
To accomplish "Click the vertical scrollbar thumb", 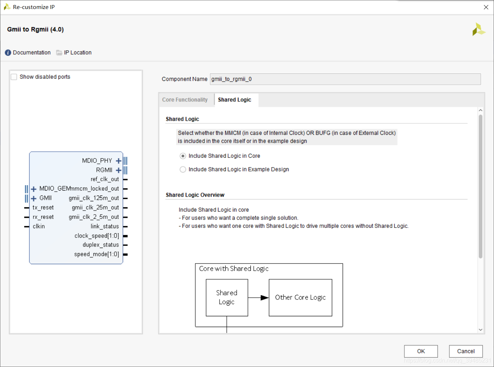I will pyautogui.click(x=480, y=186).
